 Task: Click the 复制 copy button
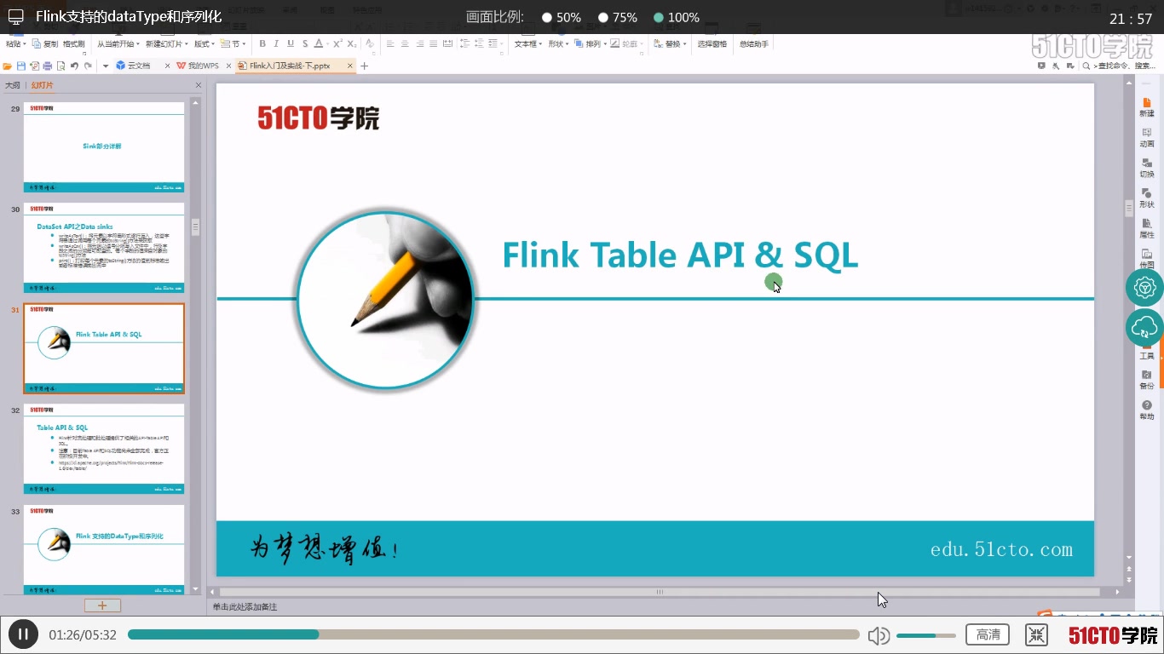click(x=45, y=43)
